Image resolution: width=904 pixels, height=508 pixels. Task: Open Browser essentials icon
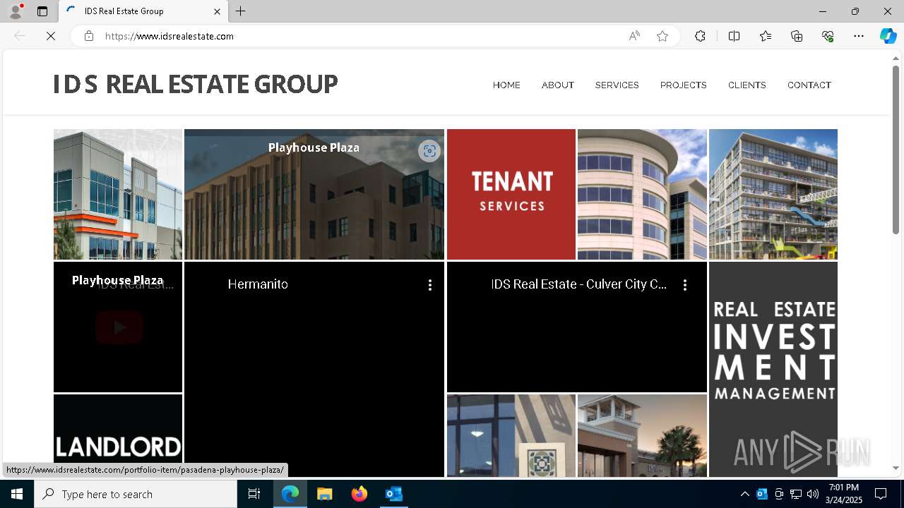pos(828,36)
